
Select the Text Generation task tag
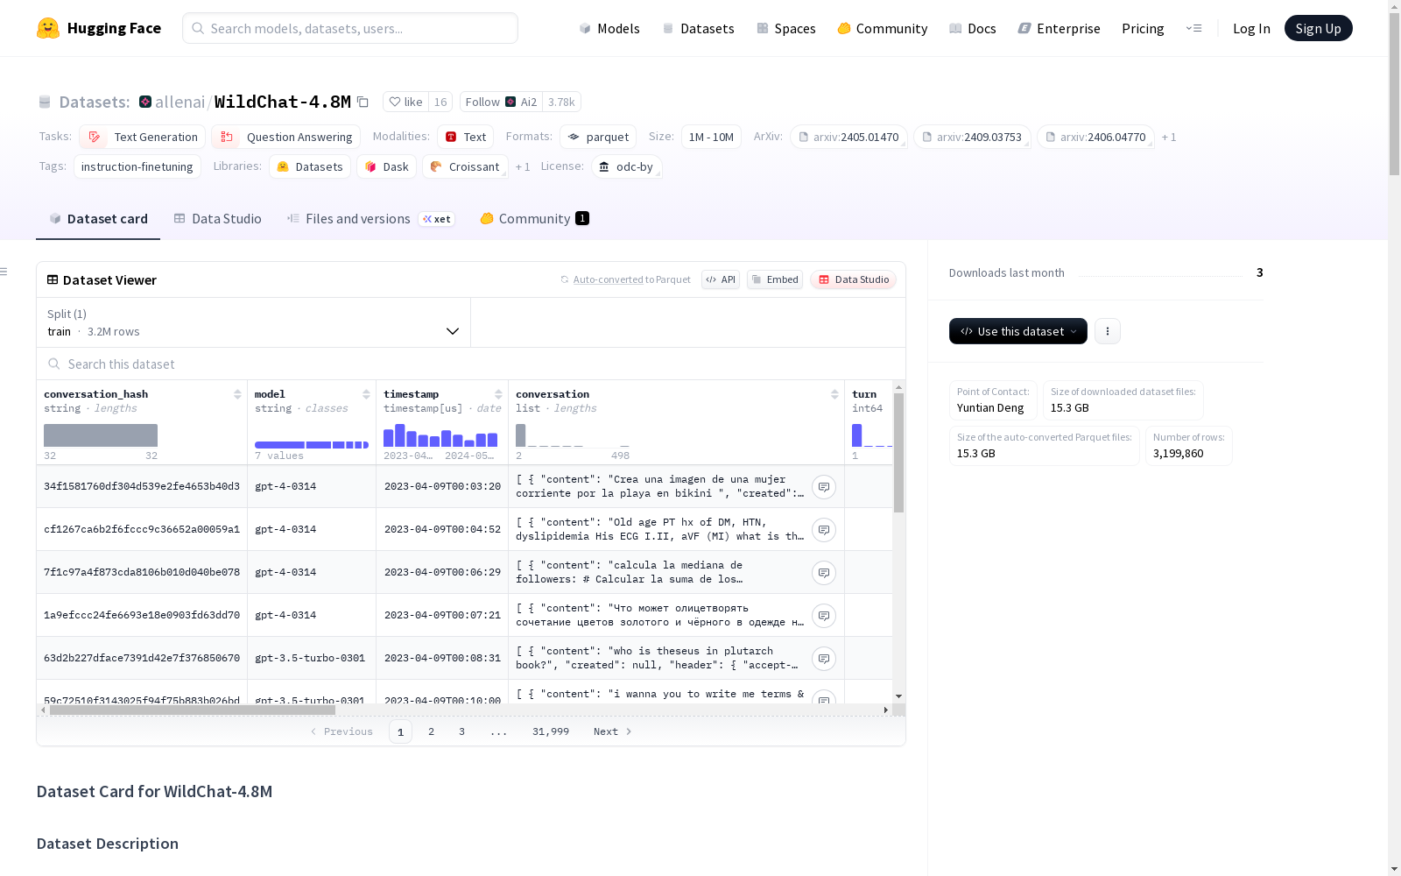[x=142, y=137]
